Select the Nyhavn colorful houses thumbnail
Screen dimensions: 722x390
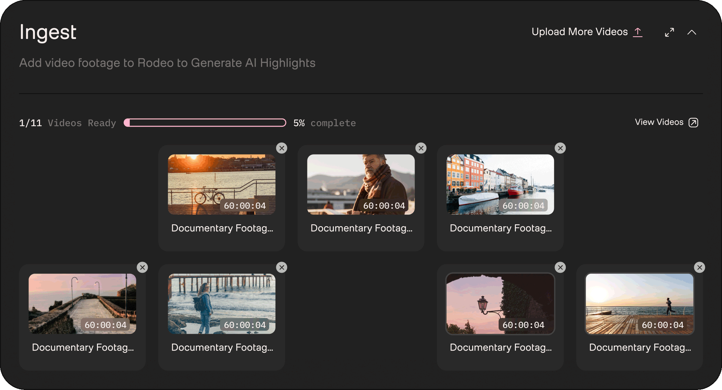[500, 184]
